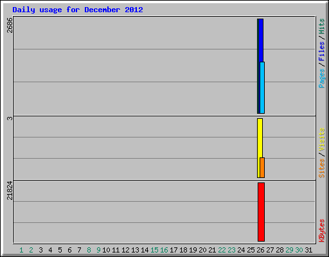This screenshot has width=329, height=257.
Task: Click day 12 on the x-axis
Action: coord(125,250)
